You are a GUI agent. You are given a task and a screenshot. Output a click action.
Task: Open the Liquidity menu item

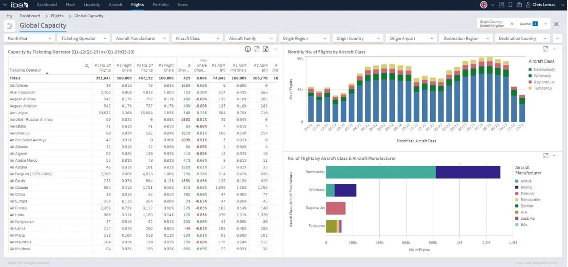(92, 5)
